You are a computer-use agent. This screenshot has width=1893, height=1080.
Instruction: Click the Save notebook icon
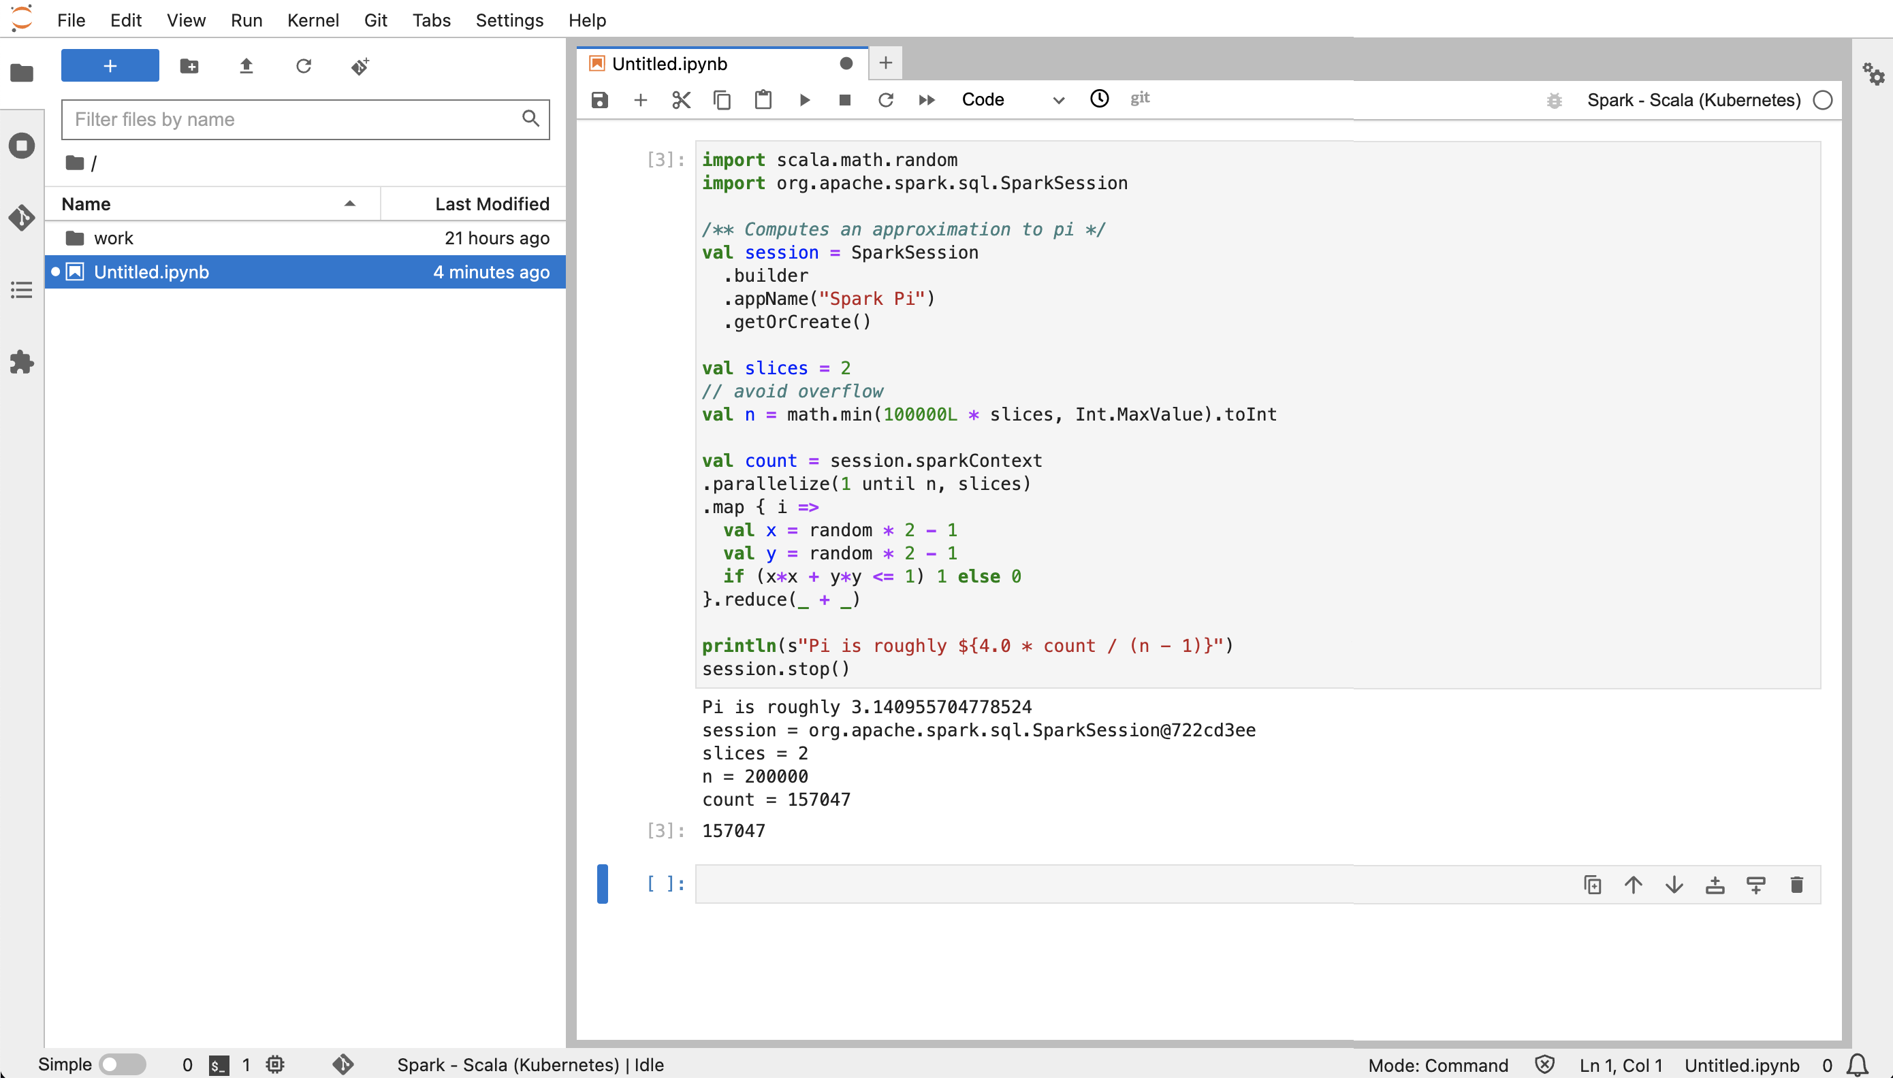point(598,99)
